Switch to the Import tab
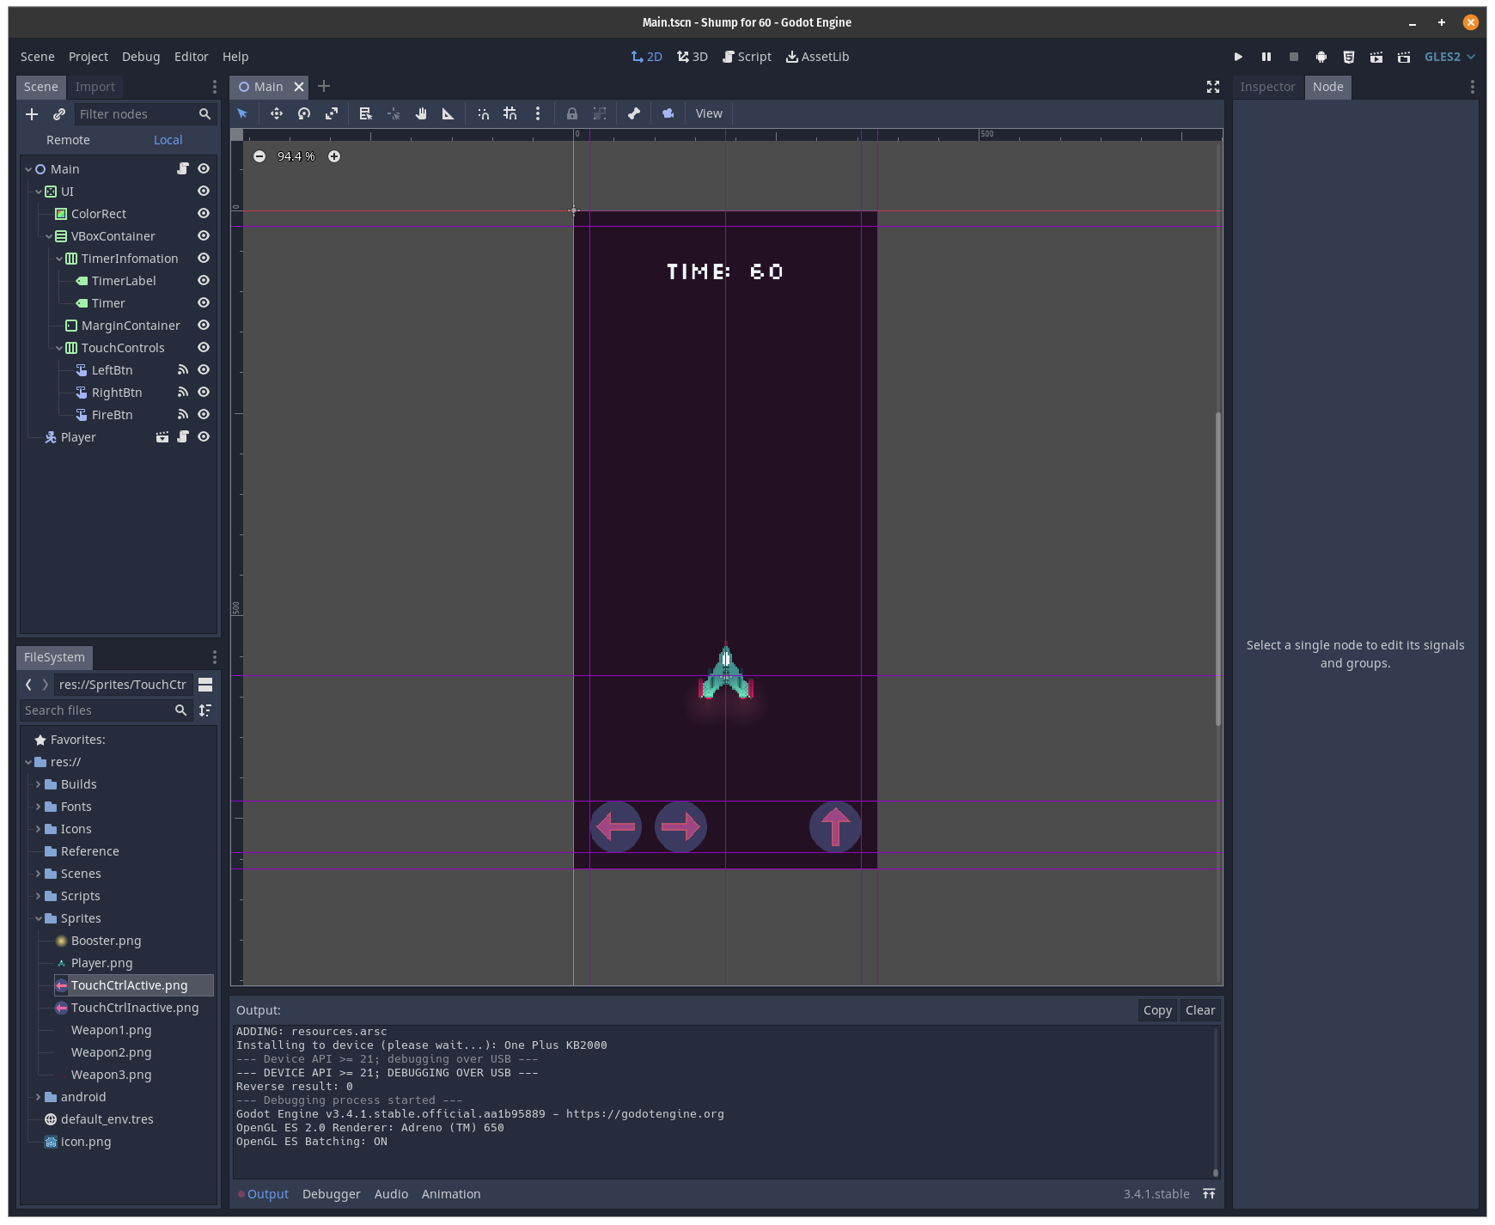Image resolution: width=1495 pixels, height=1225 pixels. [95, 86]
